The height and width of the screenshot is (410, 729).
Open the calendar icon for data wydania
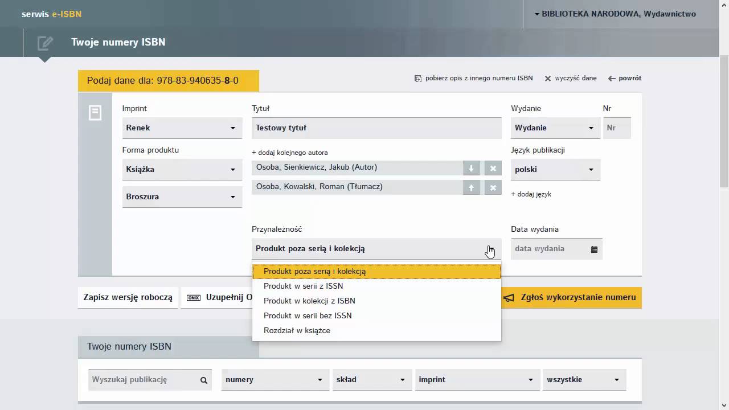tap(594, 249)
